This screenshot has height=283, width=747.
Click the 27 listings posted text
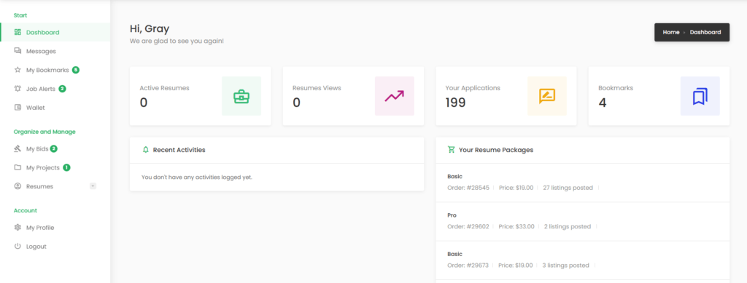568,188
